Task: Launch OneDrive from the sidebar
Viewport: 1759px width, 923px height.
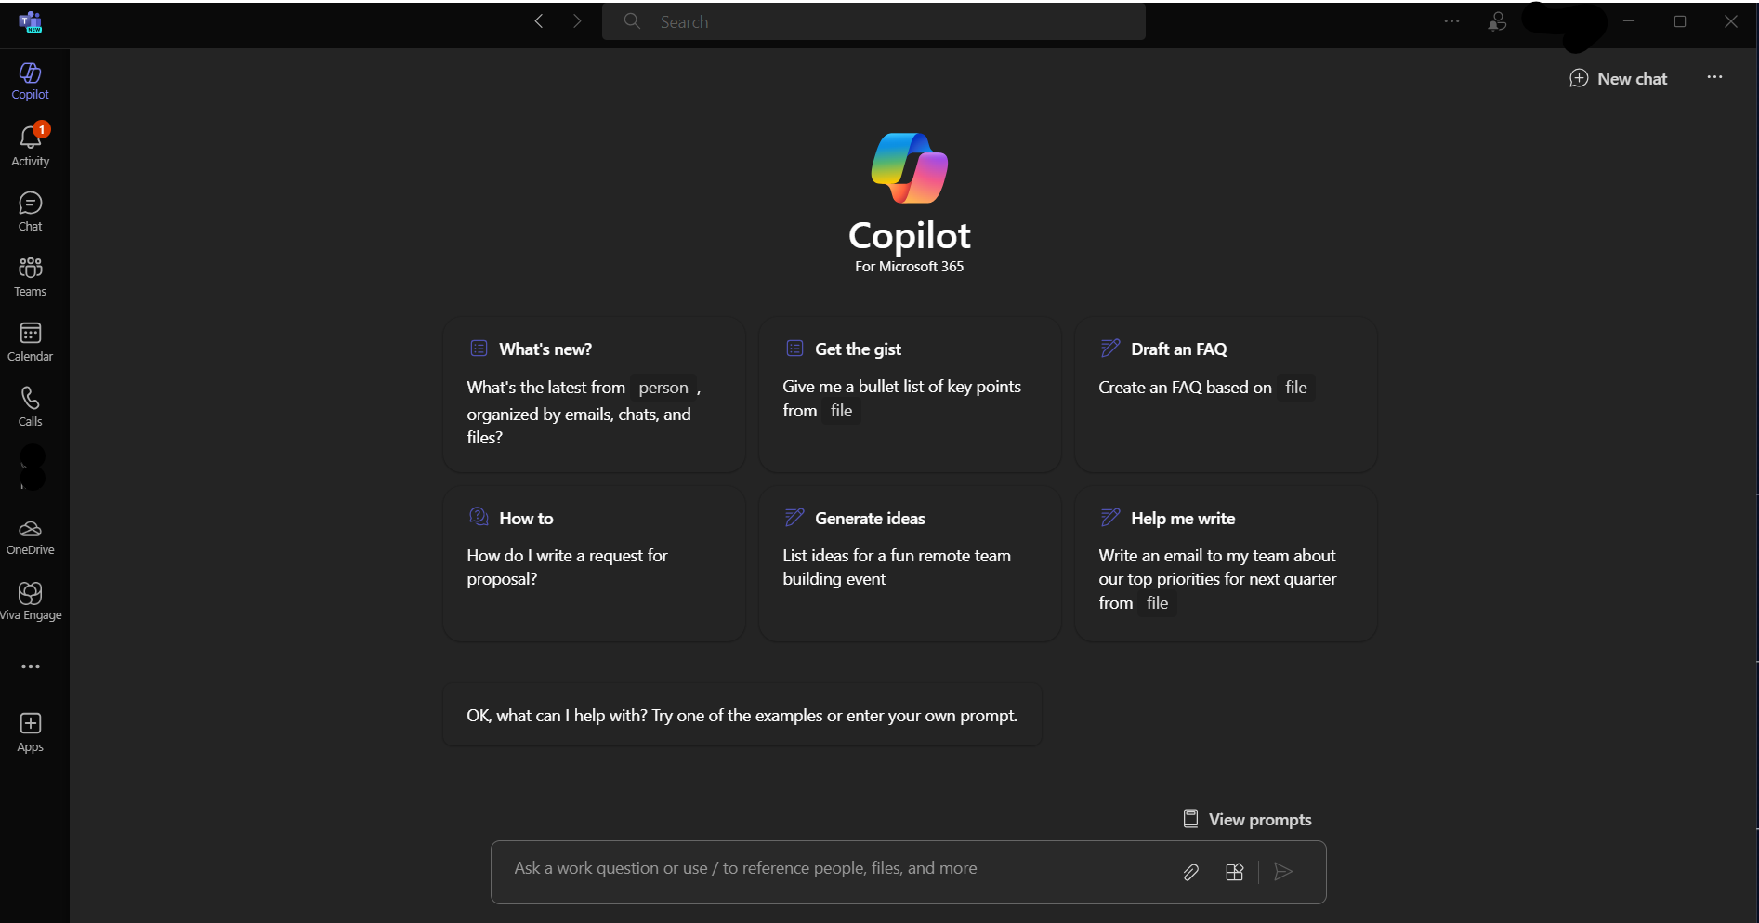Action: coord(31,537)
